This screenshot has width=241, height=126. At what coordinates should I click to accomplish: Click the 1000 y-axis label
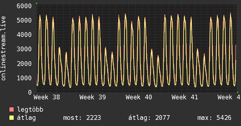pyautogui.click(x=24, y=78)
